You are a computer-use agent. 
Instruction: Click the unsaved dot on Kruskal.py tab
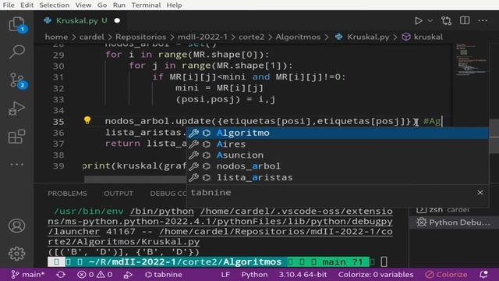[117, 21]
